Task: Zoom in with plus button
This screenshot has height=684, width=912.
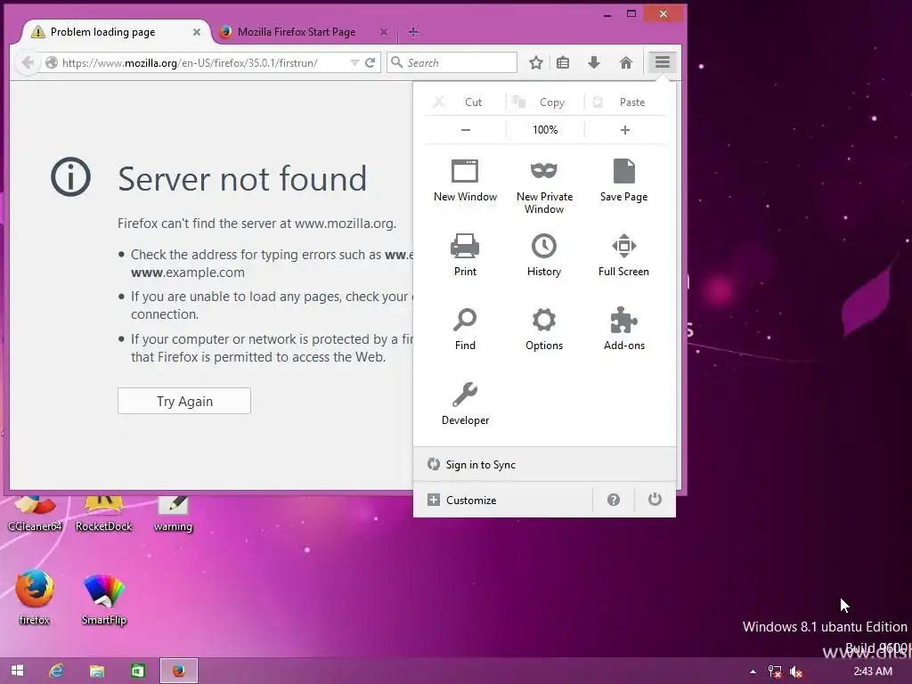Action: [624, 130]
